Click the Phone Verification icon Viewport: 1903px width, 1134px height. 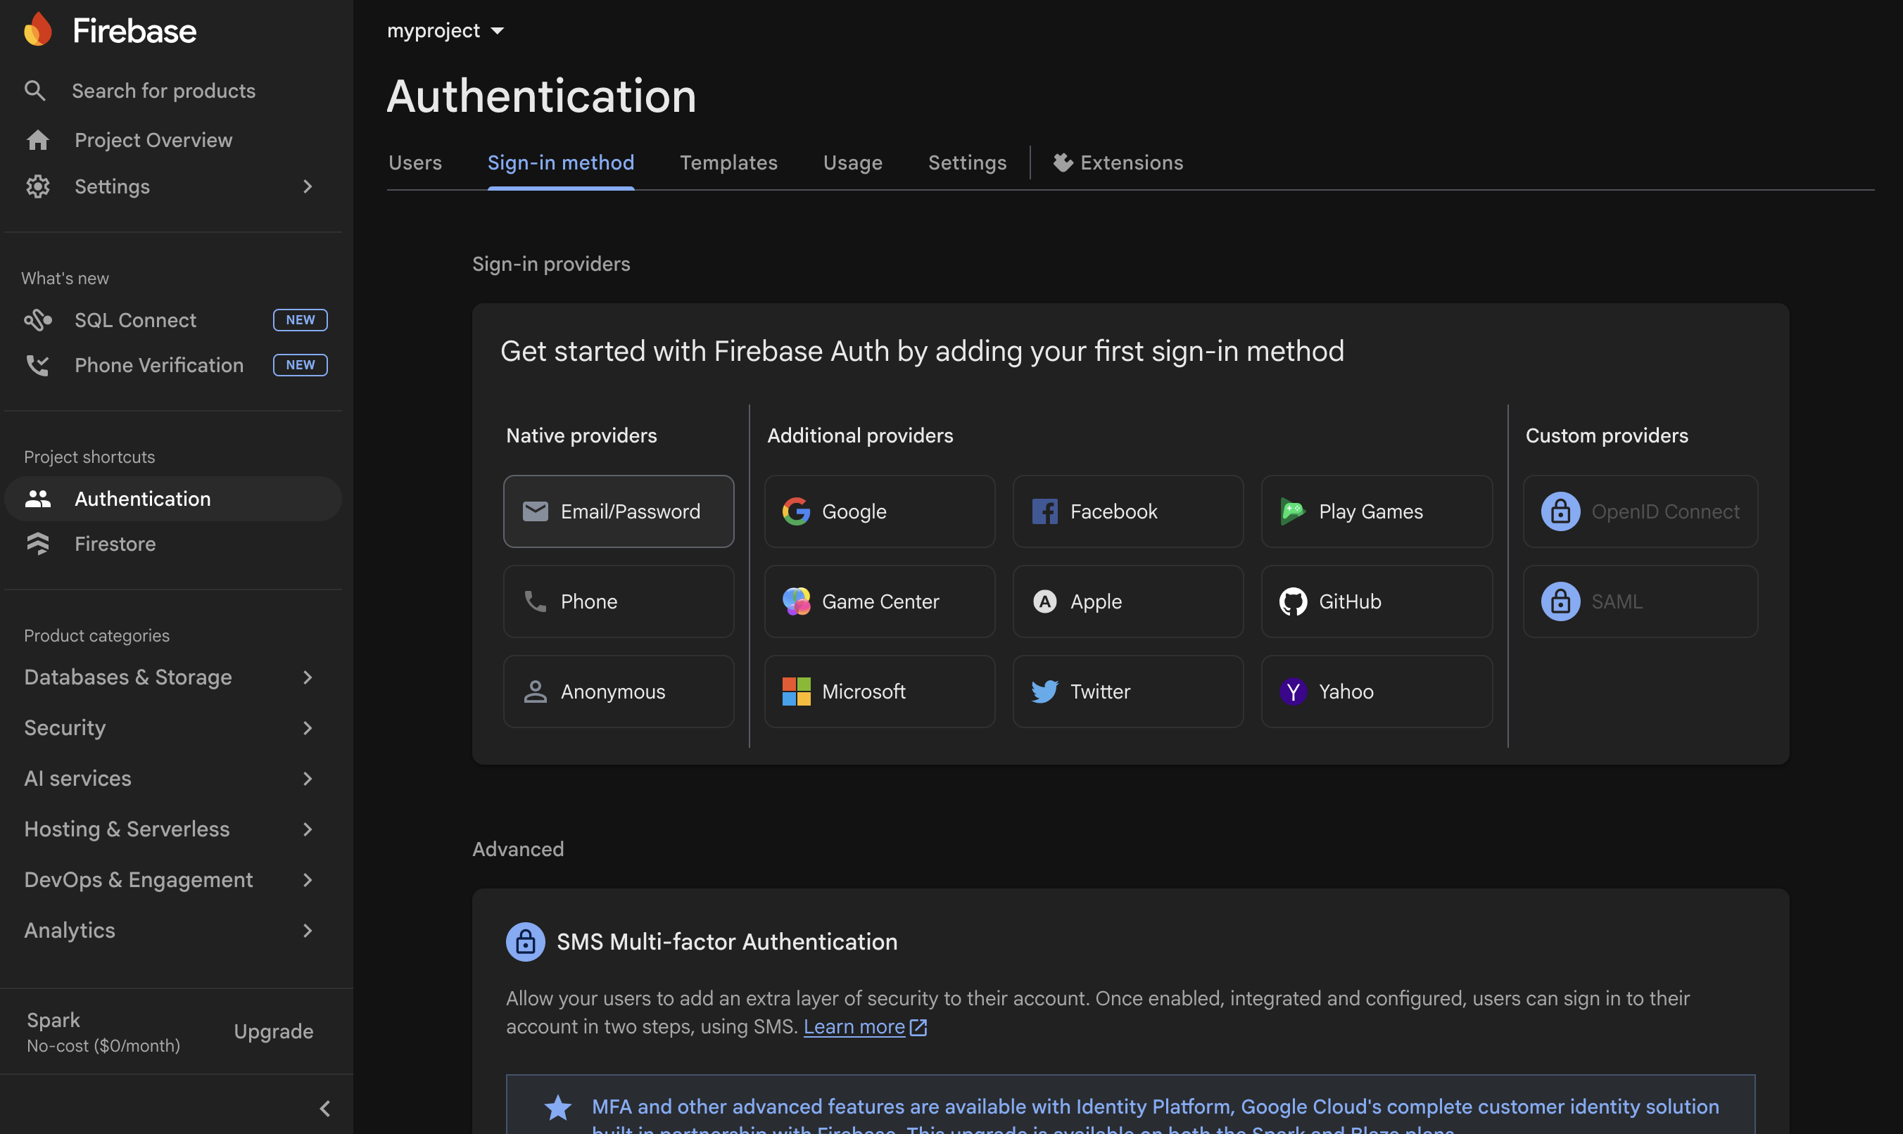[37, 365]
